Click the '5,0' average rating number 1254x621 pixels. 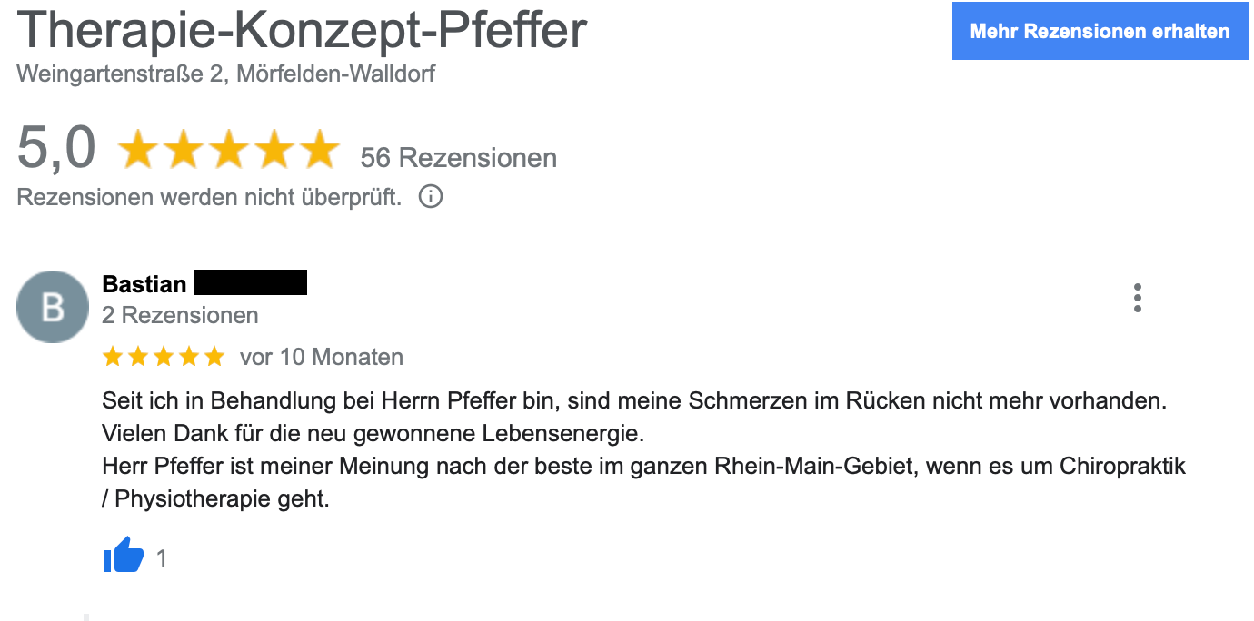pos(56,148)
